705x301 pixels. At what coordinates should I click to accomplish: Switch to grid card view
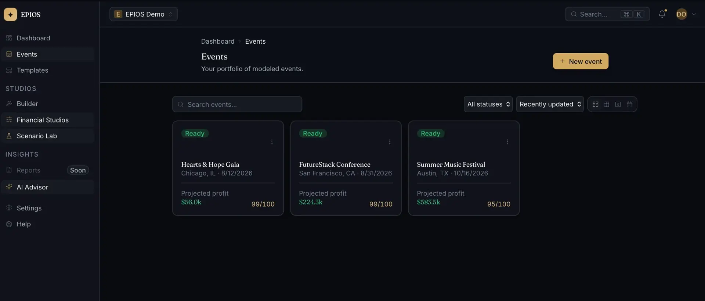pyautogui.click(x=596, y=104)
